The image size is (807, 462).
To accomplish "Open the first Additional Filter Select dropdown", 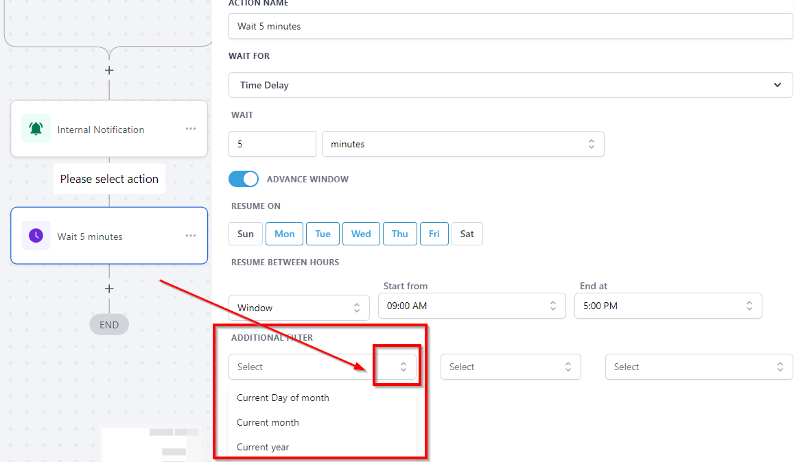I will (323, 367).
